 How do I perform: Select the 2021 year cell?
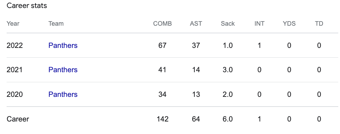[x=15, y=70]
